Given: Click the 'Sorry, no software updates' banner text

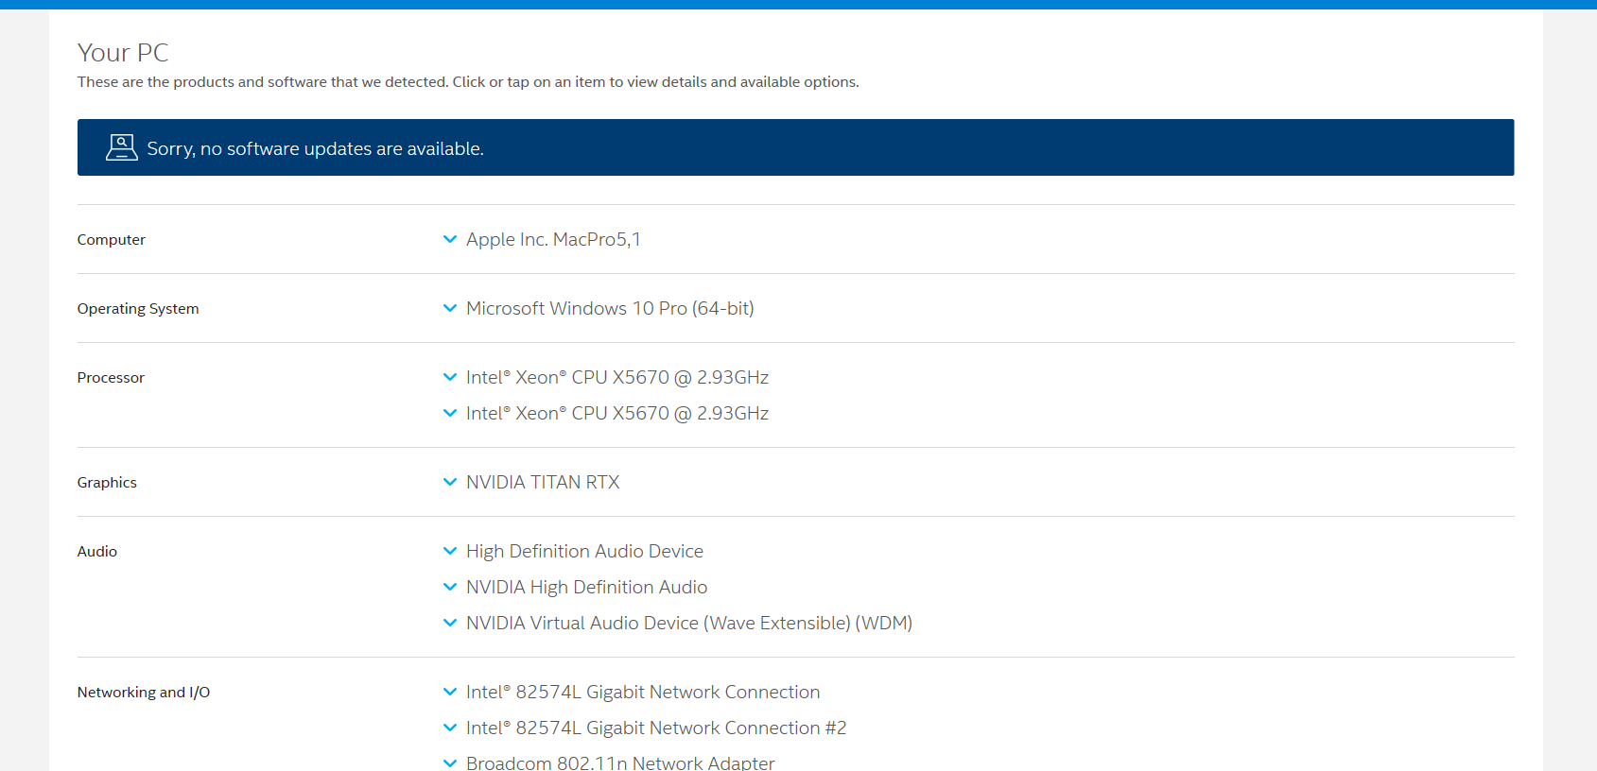Looking at the screenshot, I should click(315, 148).
